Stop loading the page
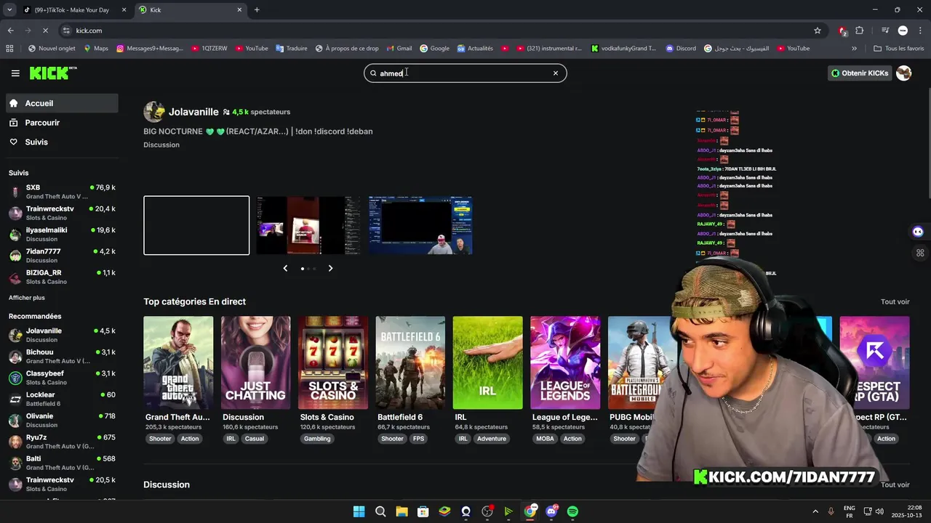This screenshot has width=931, height=523. [45, 31]
